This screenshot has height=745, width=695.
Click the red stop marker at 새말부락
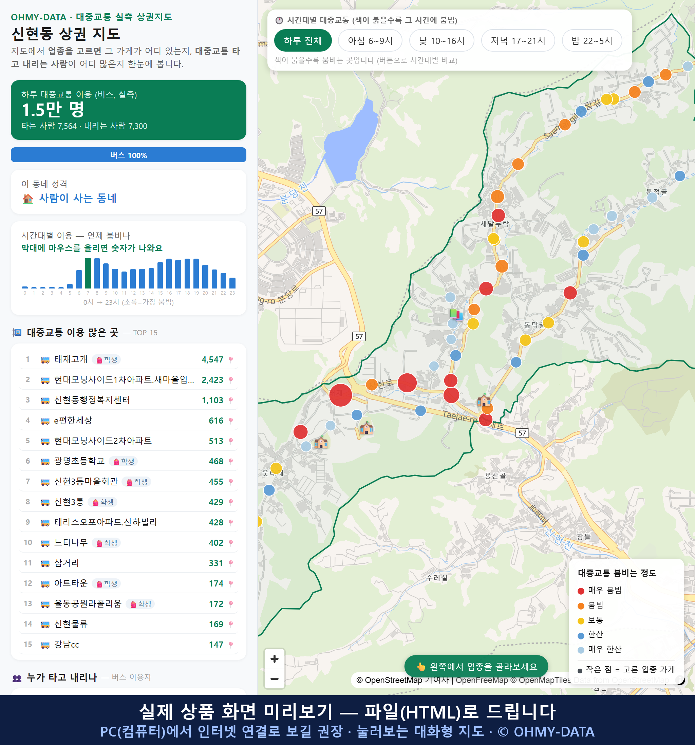tap(498, 216)
